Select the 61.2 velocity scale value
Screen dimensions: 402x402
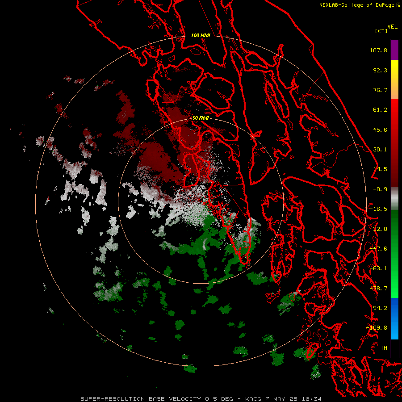[380, 110]
